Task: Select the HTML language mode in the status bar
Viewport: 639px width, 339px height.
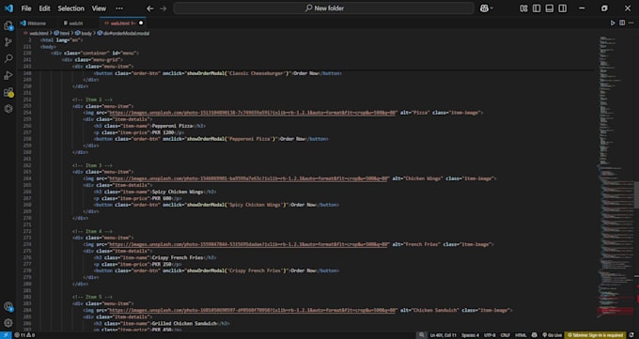Action: pyautogui.click(x=521, y=335)
